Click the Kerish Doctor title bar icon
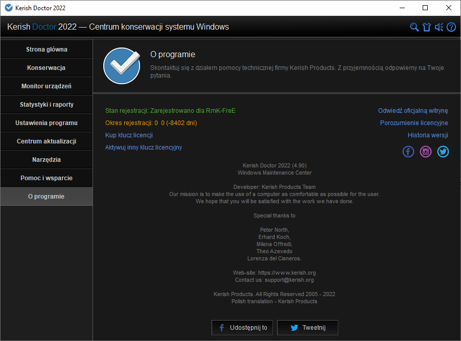 [9, 8]
